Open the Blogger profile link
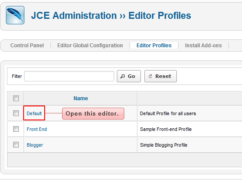Viewport: 242px width, 183px height. point(35,145)
